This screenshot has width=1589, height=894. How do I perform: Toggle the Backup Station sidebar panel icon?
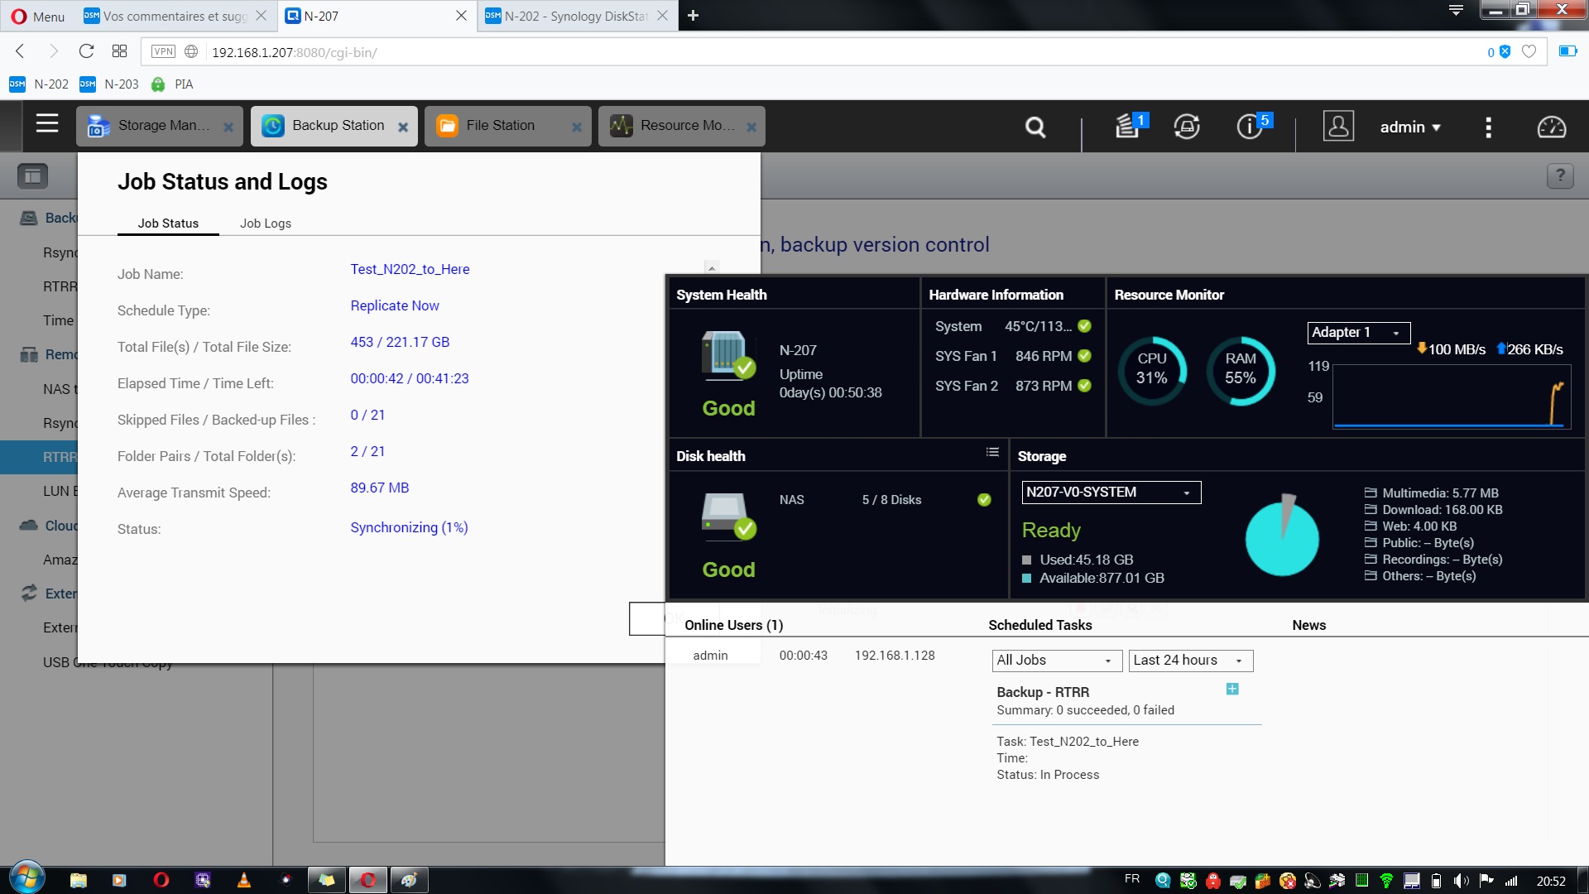click(x=33, y=175)
